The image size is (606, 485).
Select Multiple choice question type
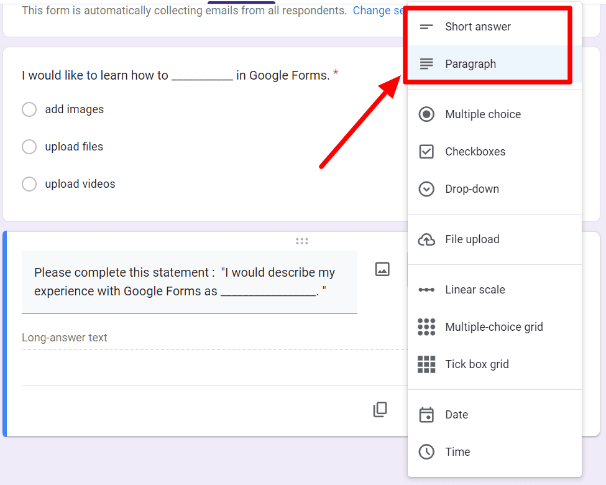[495, 114]
